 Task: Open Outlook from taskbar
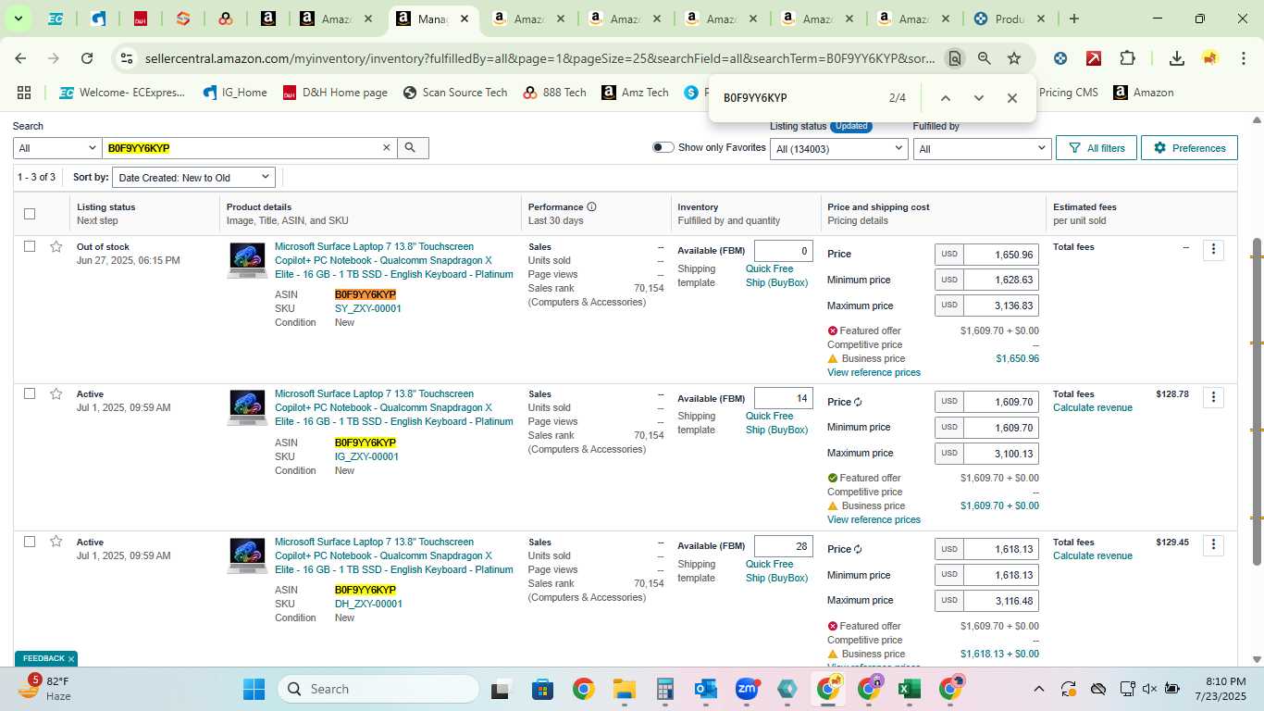click(x=706, y=689)
